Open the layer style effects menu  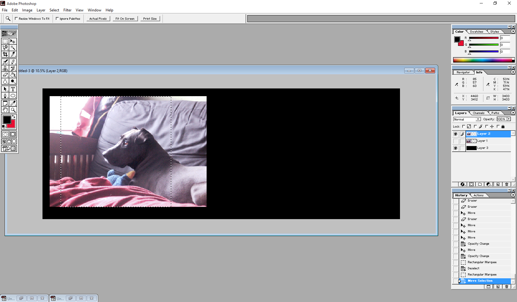462,184
